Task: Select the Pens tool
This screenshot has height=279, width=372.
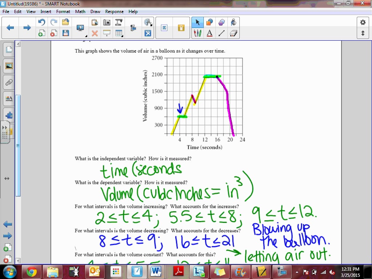Action: tap(197, 33)
